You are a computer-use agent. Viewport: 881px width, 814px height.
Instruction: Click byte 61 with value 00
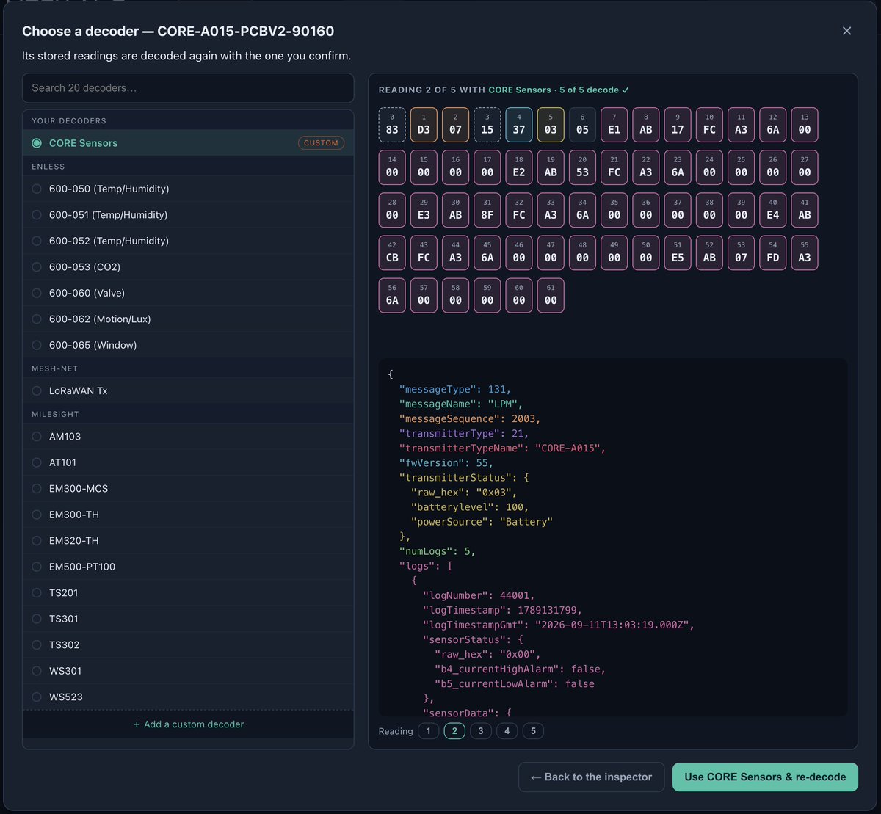pos(551,295)
